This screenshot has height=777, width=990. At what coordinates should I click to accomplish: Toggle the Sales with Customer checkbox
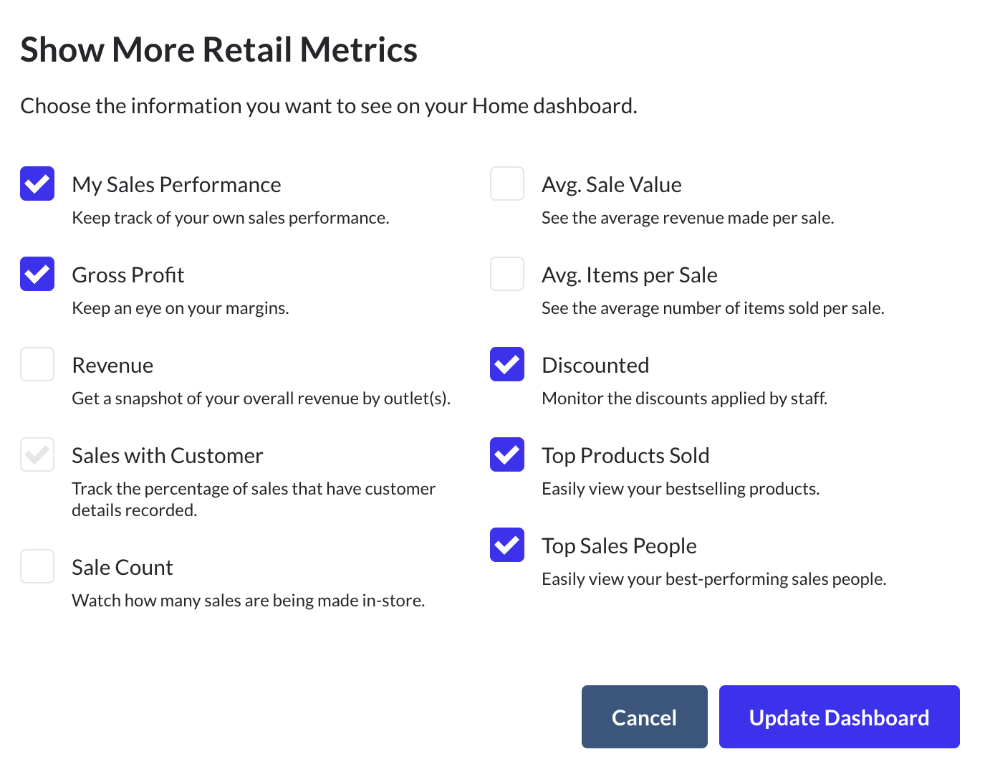point(37,454)
